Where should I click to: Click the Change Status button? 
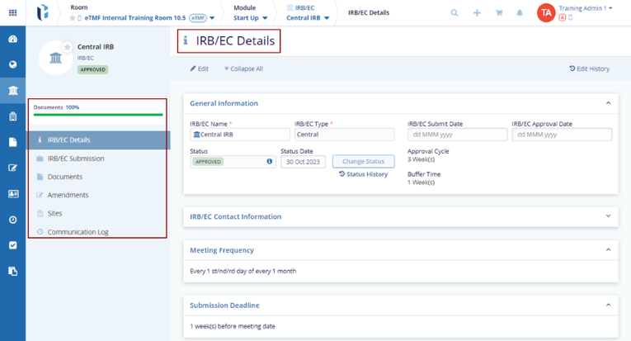click(x=364, y=162)
